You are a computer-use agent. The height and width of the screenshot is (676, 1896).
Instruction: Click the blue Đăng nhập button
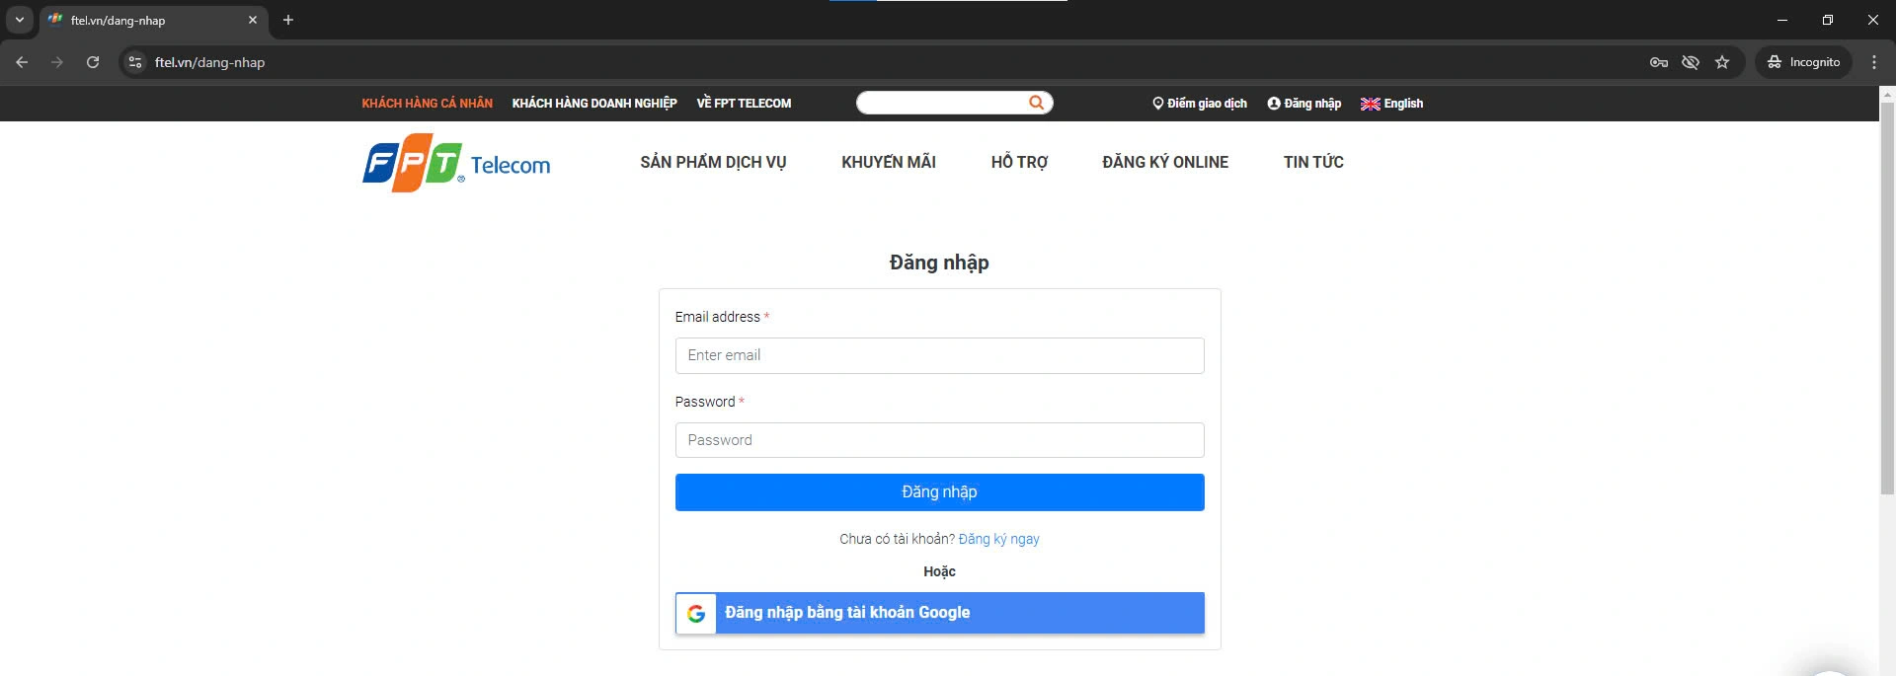click(939, 492)
